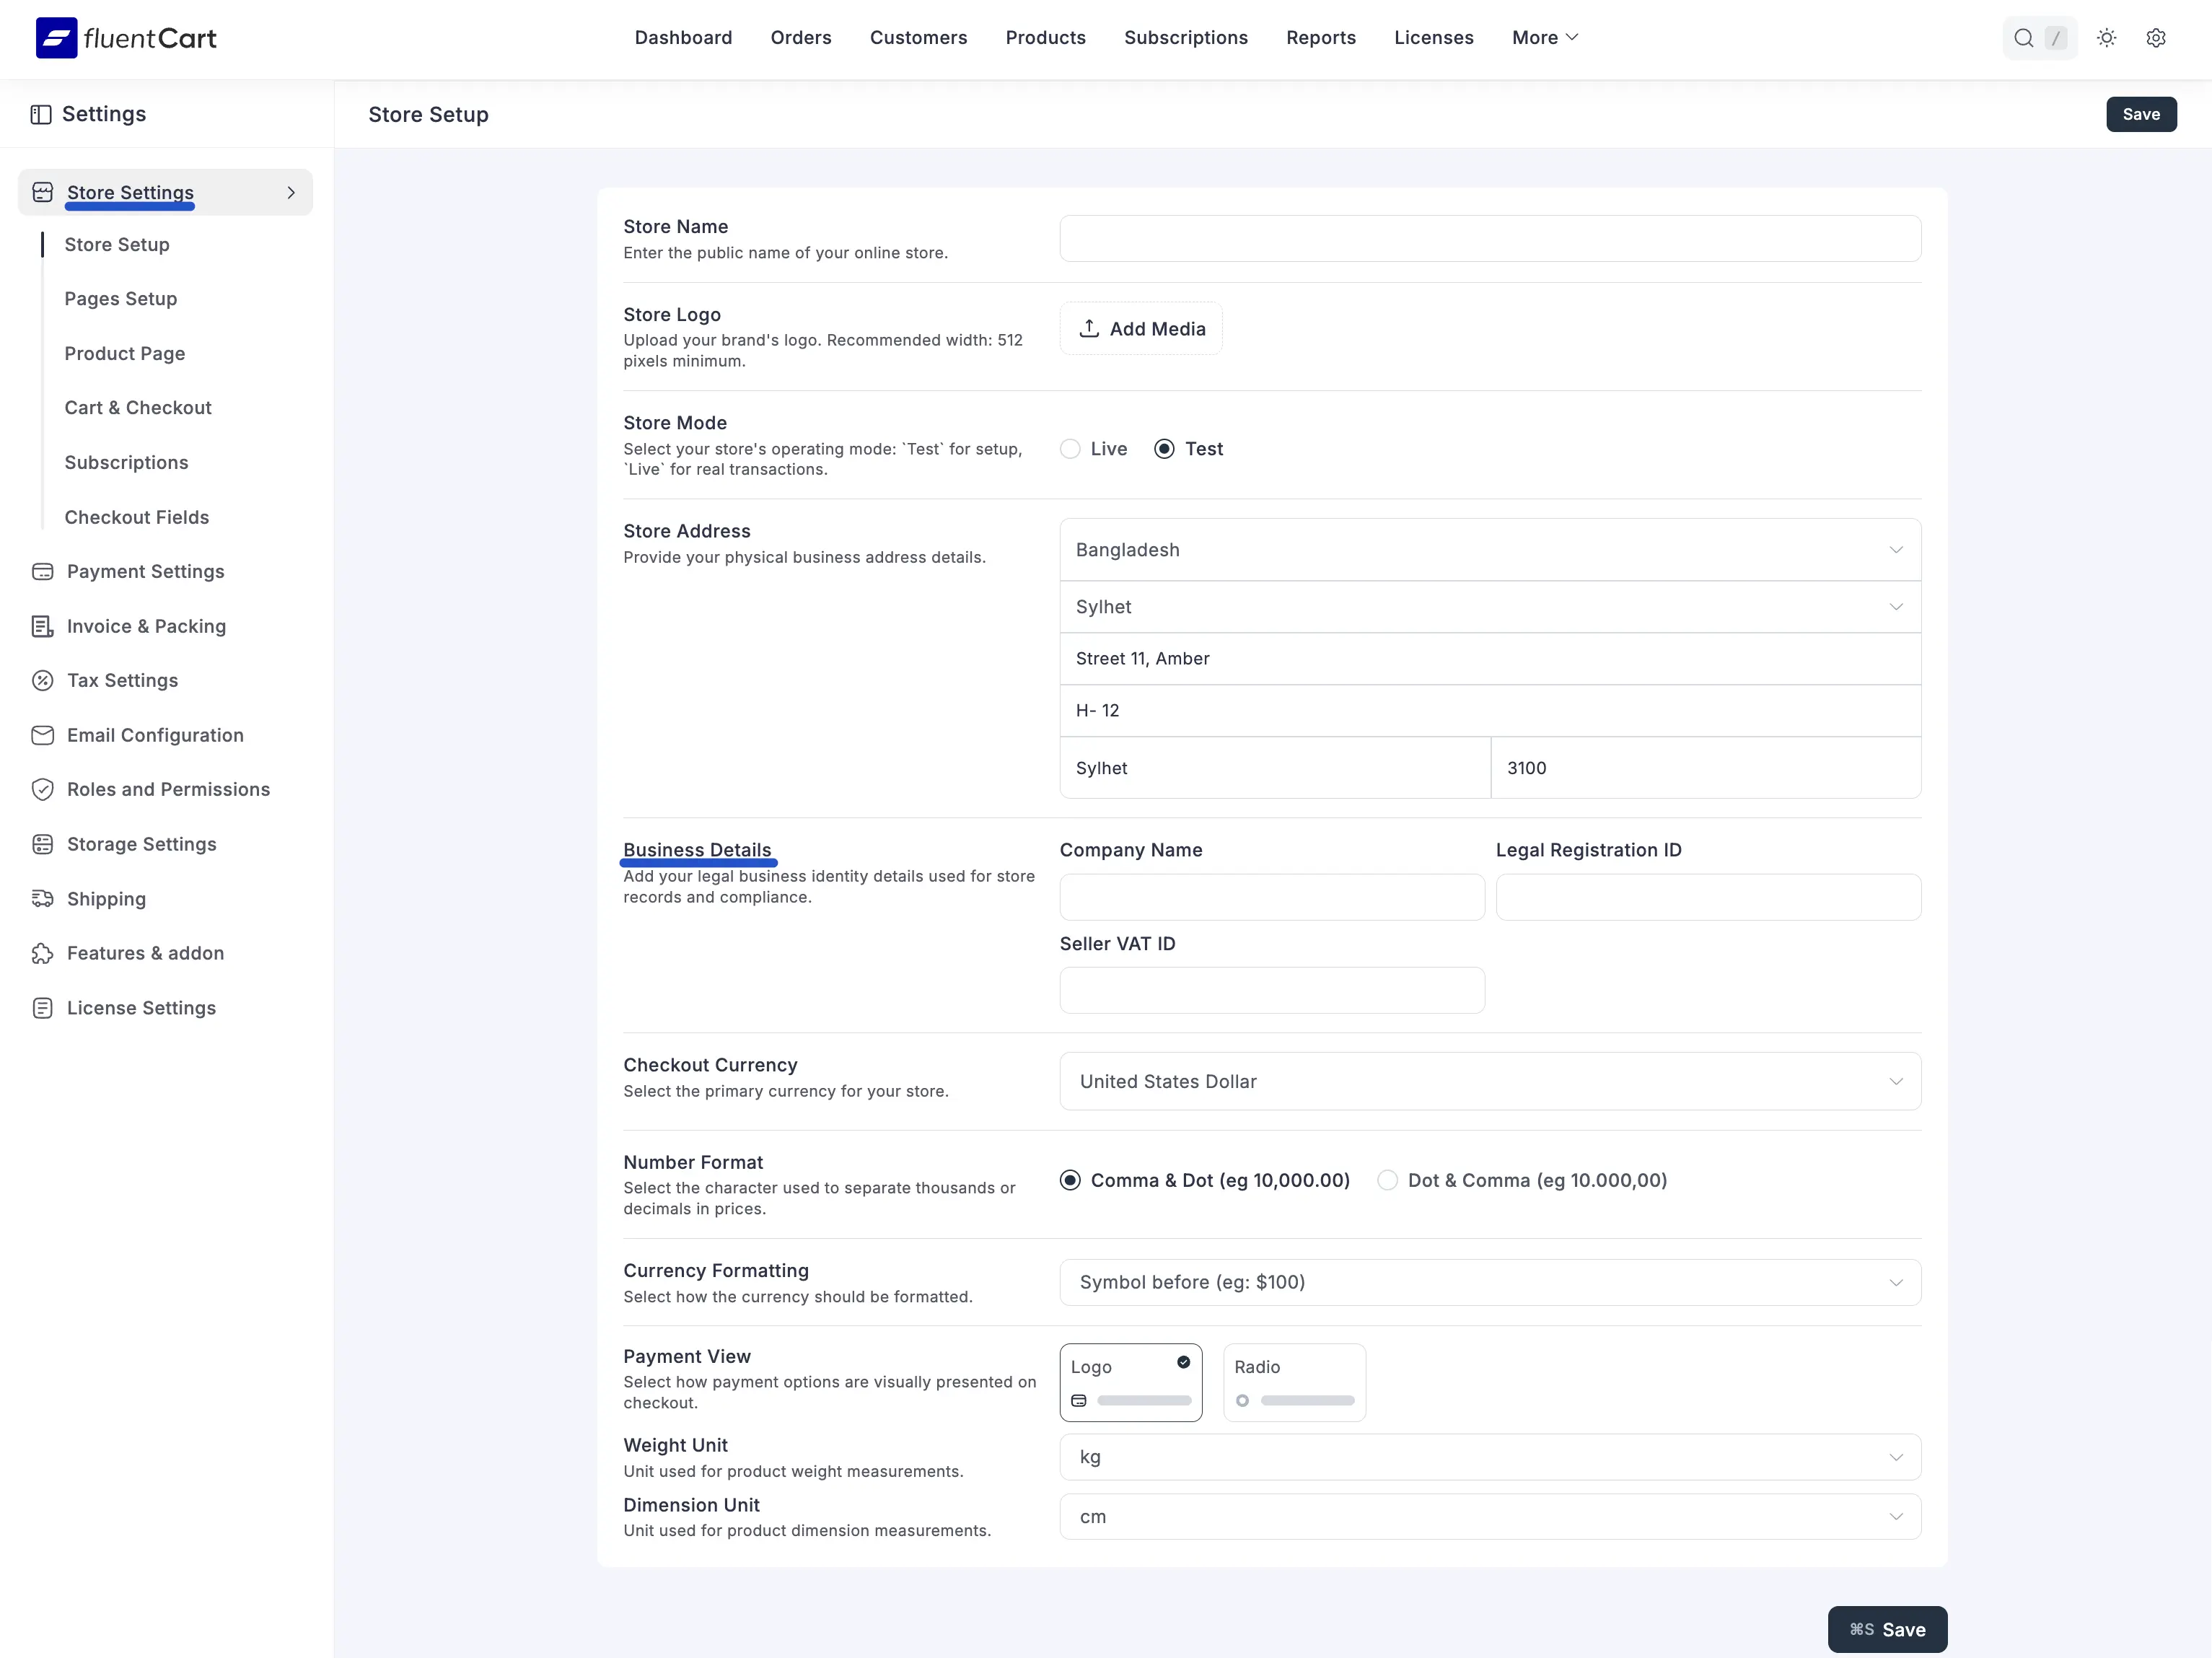
Task: Open Store Setup in sidebar
Action: 117,245
